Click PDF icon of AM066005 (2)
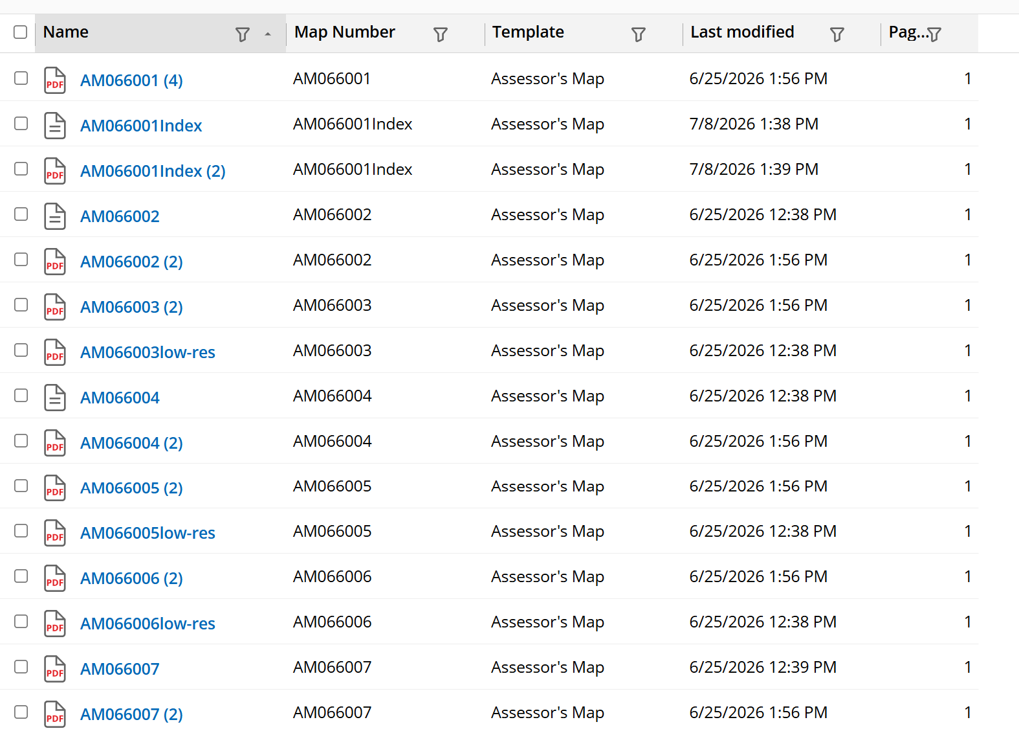 55,488
